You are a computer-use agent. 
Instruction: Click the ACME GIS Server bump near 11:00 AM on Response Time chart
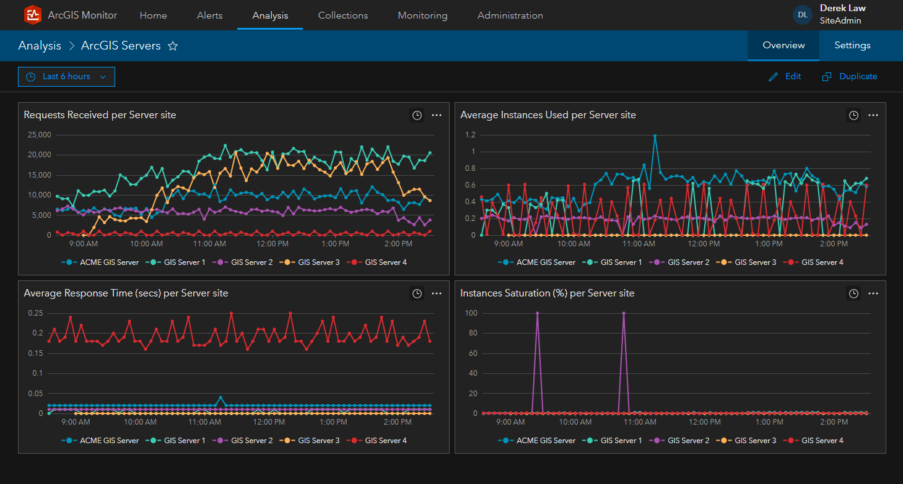[x=220, y=398]
